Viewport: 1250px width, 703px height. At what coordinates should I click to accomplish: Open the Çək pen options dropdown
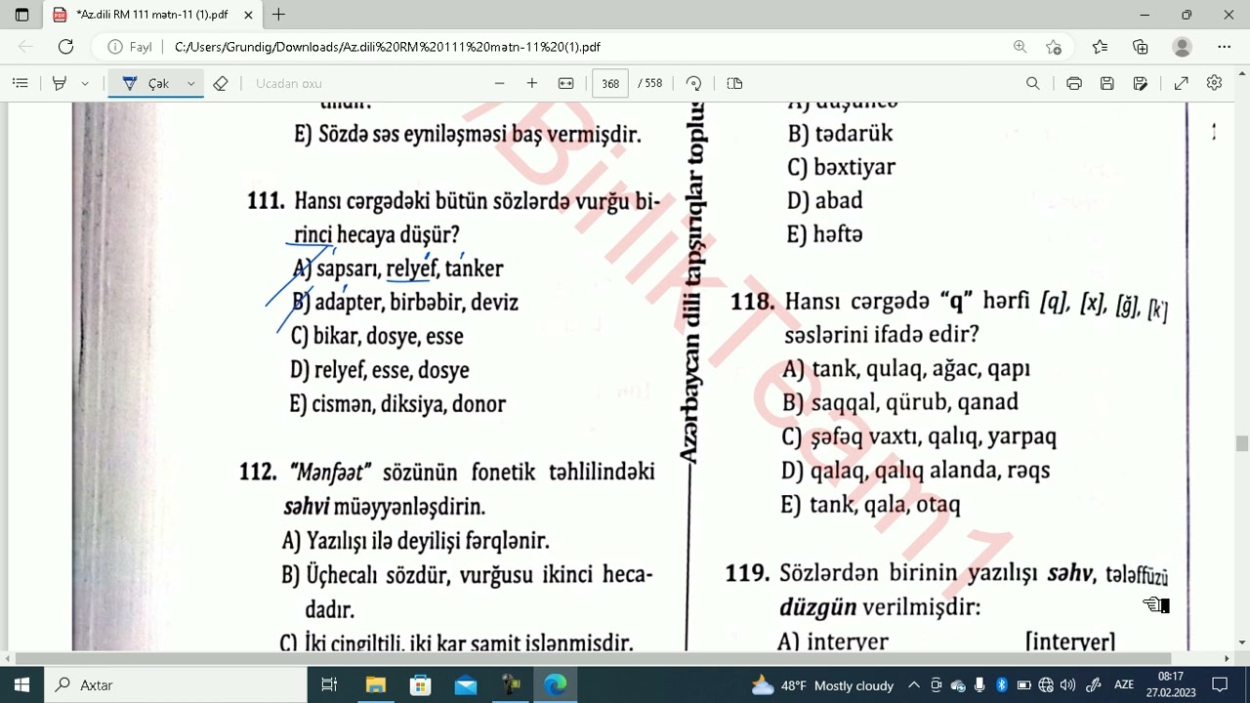coord(191,84)
